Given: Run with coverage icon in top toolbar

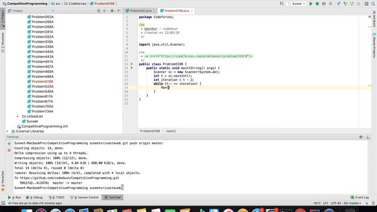Looking at the screenshot, I should (324, 4).
